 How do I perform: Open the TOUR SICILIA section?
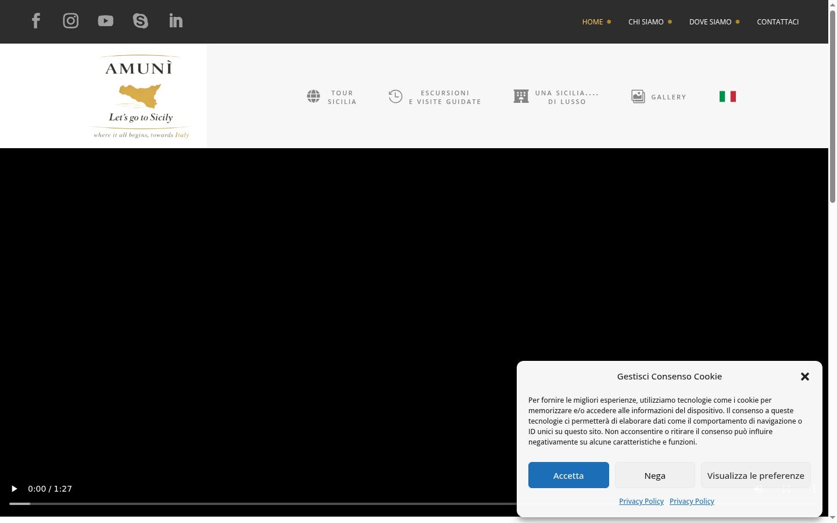tap(342, 97)
